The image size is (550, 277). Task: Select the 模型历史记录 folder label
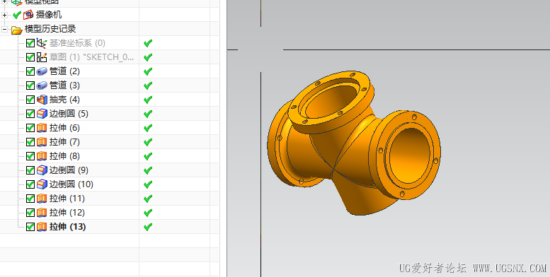click(x=50, y=29)
